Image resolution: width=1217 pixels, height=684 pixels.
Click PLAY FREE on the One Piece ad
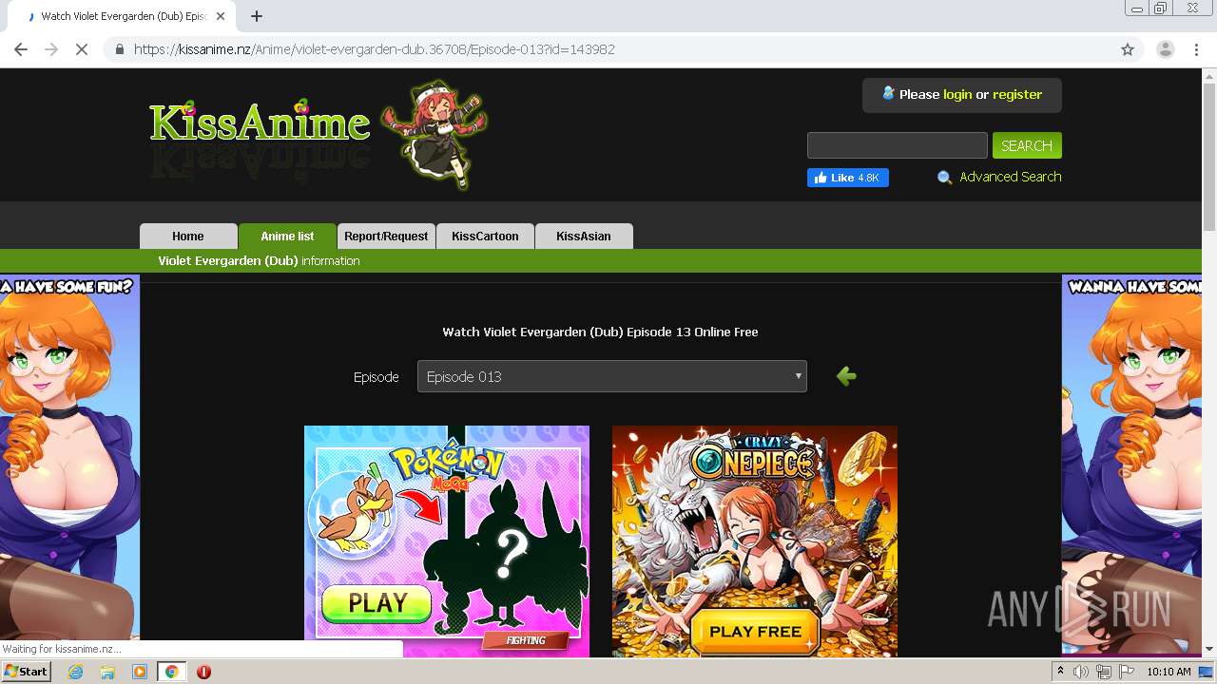(755, 632)
